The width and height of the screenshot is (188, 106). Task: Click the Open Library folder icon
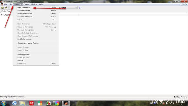coord(6,8)
